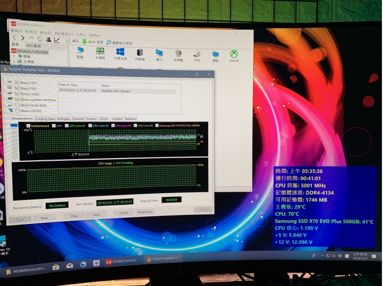Open the 存放 storage category icon

197,56
